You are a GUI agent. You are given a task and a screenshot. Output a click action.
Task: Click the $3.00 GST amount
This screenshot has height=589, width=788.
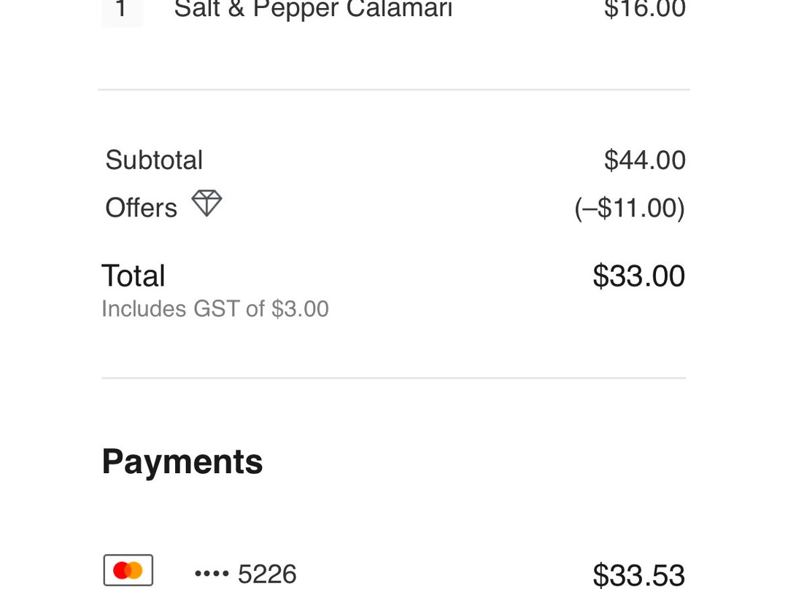point(300,309)
